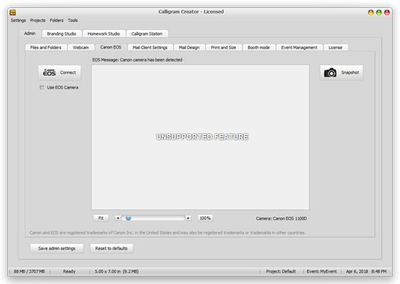This screenshot has width=400, height=284.
Task: Expand the Folders menu
Action: (57, 21)
